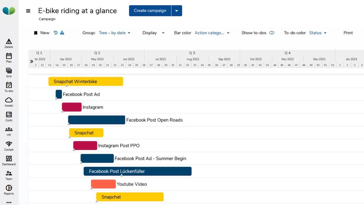The width and height of the screenshot is (364, 205).
Task: Open the Bar color Action category dropdown
Action: point(212,33)
